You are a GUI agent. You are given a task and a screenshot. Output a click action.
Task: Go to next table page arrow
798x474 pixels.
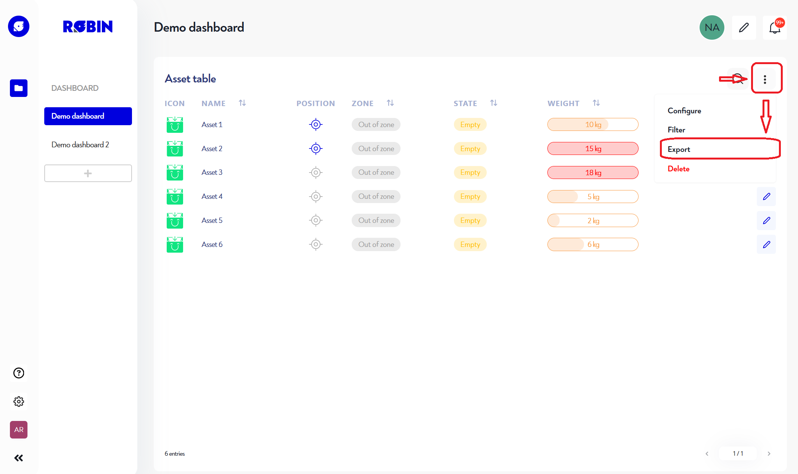click(x=769, y=453)
